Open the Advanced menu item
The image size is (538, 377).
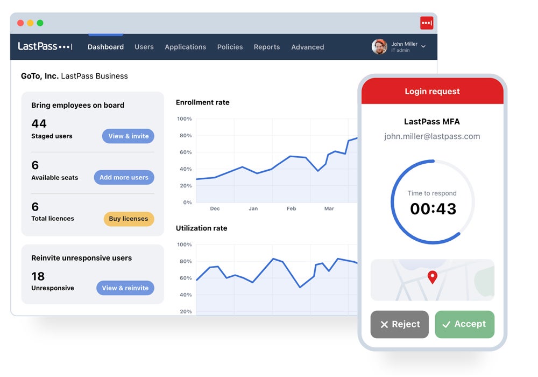point(308,47)
